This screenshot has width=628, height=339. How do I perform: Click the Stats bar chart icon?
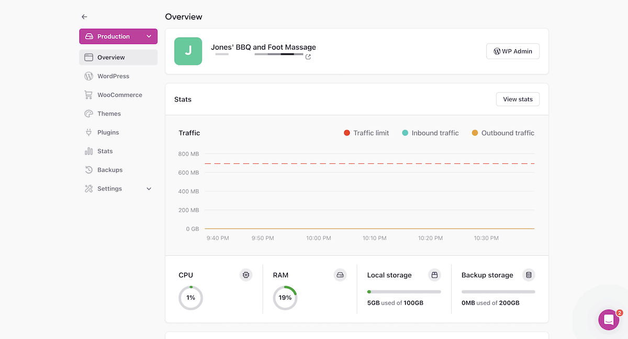click(x=89, y=151)
